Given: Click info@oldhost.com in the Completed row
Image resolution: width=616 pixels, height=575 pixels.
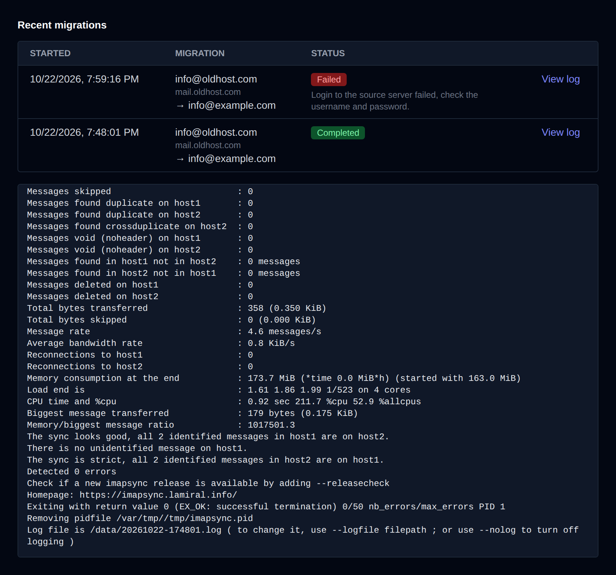Looking at the screenshot, I should click(216, 132).
